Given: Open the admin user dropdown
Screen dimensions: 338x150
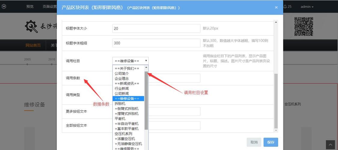Looking at the screenshot, I should [307, 7].
